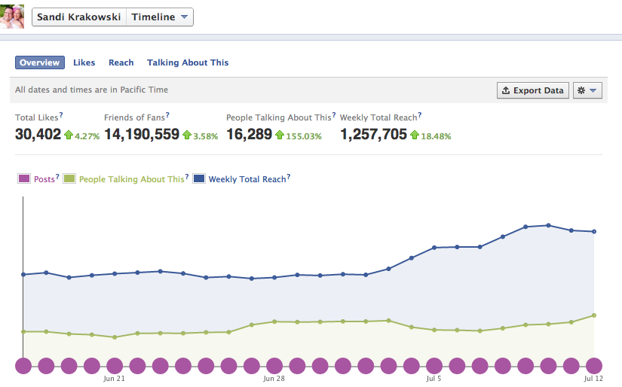Screen dimensions: 622x387
Task: Open the gear settings dropdown
Action: (587, 90)
